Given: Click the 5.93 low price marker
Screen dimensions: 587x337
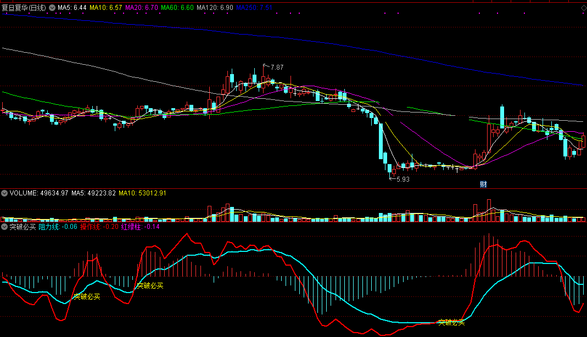Looking at the screenshot, I should 403,179.
